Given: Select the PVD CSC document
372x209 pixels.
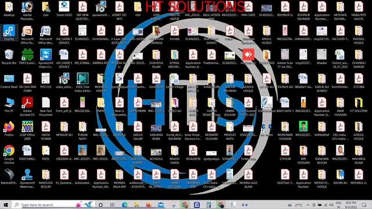Looking at the screenshot, I should (45, 81).
